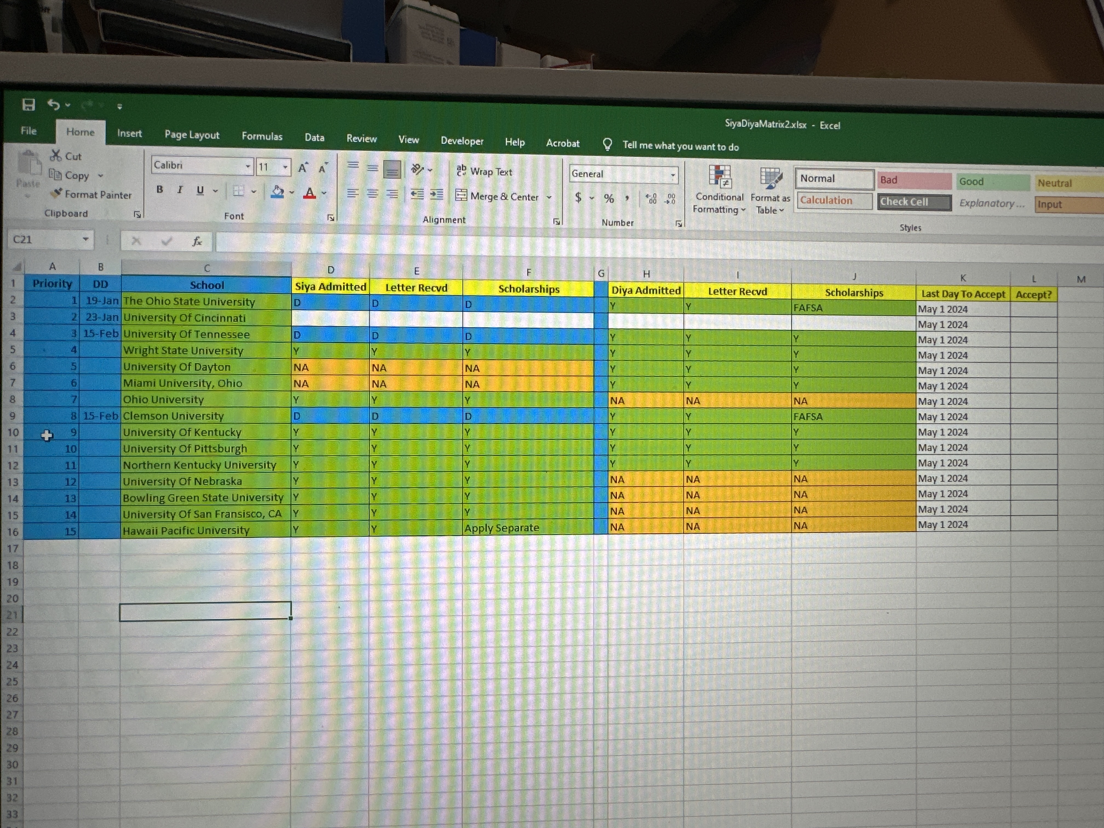Click the Select All corner triangle

[x=16, y=266]
